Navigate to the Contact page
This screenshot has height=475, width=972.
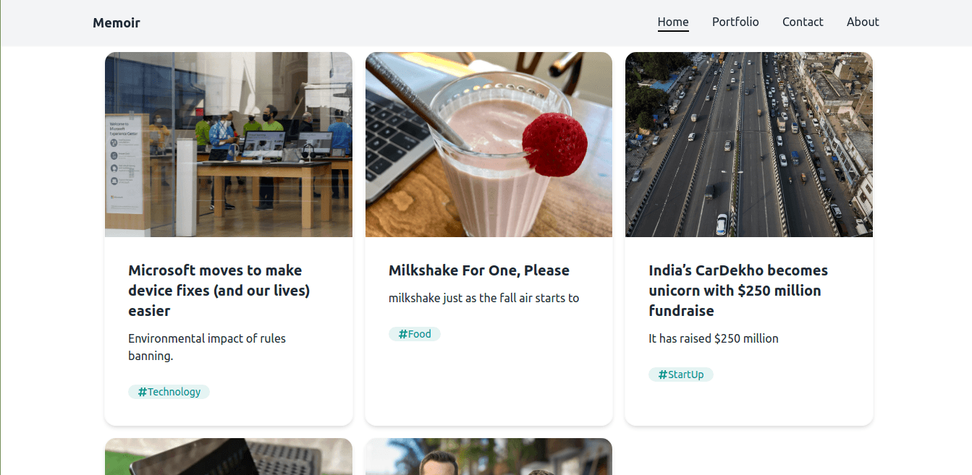pyautogui.click(x=803, y=22)
